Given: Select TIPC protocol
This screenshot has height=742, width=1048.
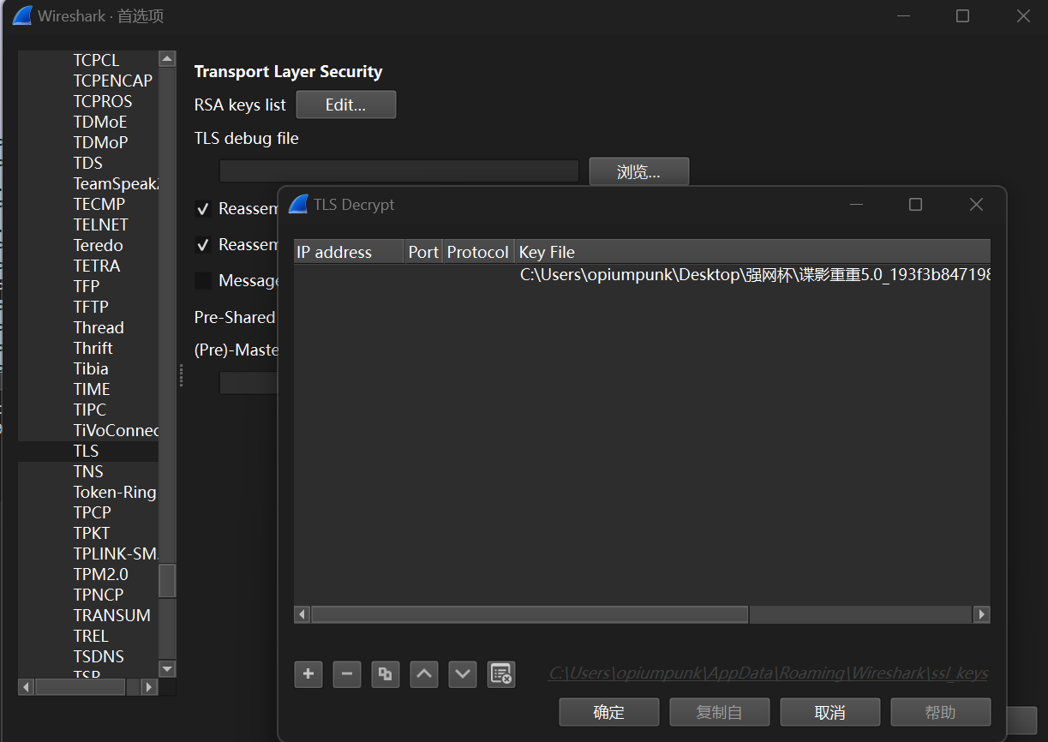Looking at the screenshot, I should pyautogui.click(x=90, y=410).
